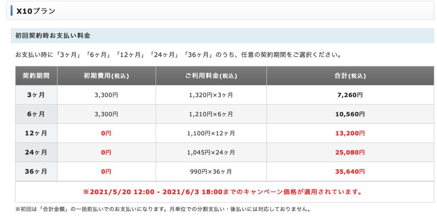
Task: Click the 一括前払い payment footnote
Action: pyautogui.click(x=163, y=209)
